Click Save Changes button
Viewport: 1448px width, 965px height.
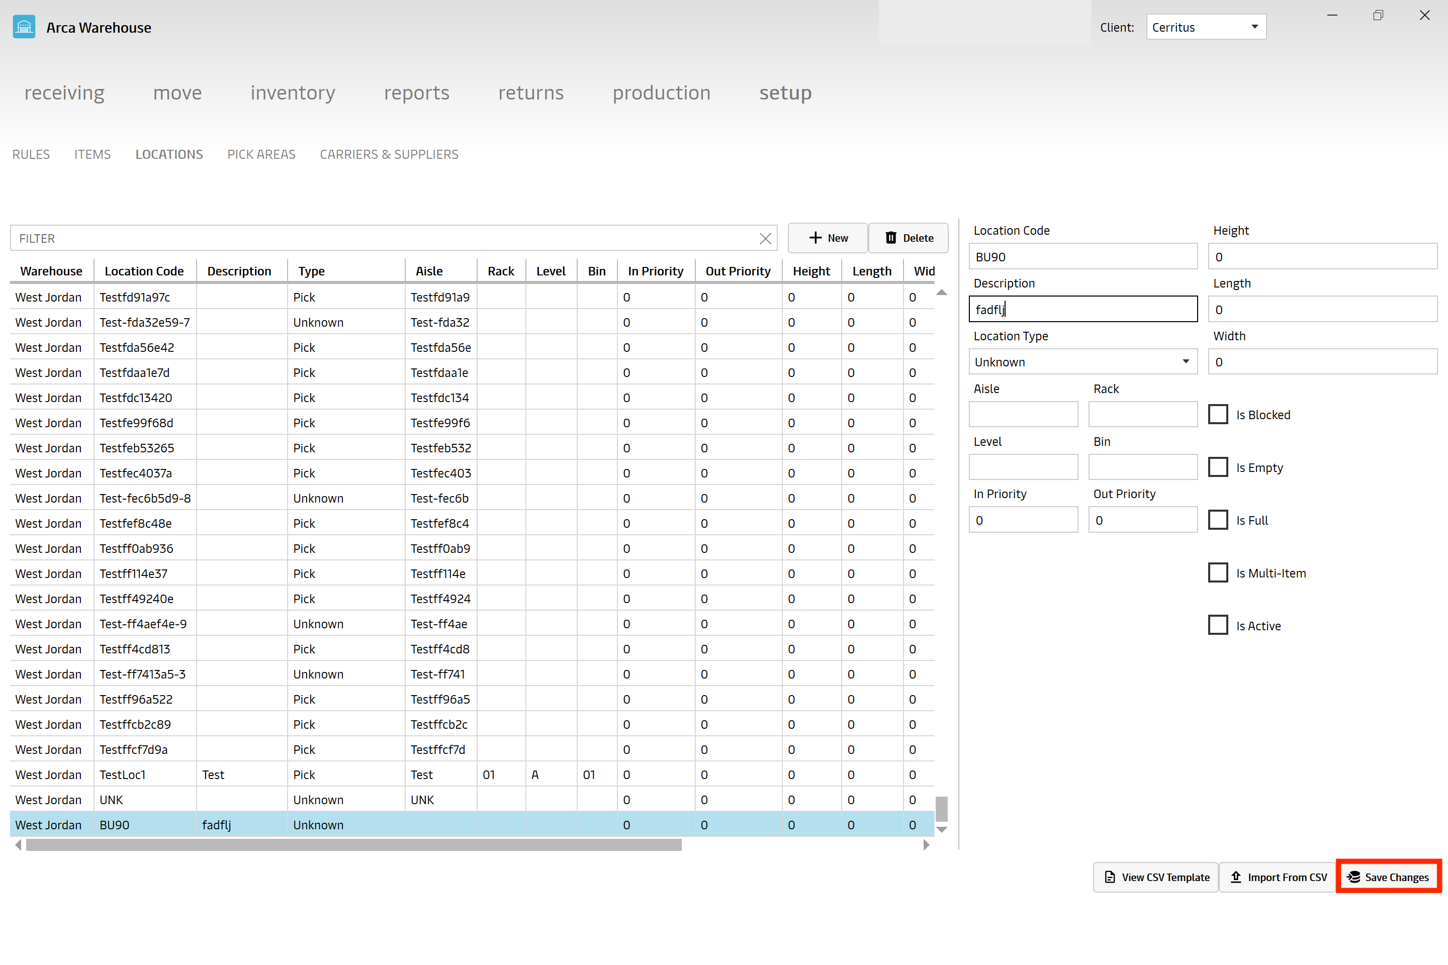(1389, 878)
